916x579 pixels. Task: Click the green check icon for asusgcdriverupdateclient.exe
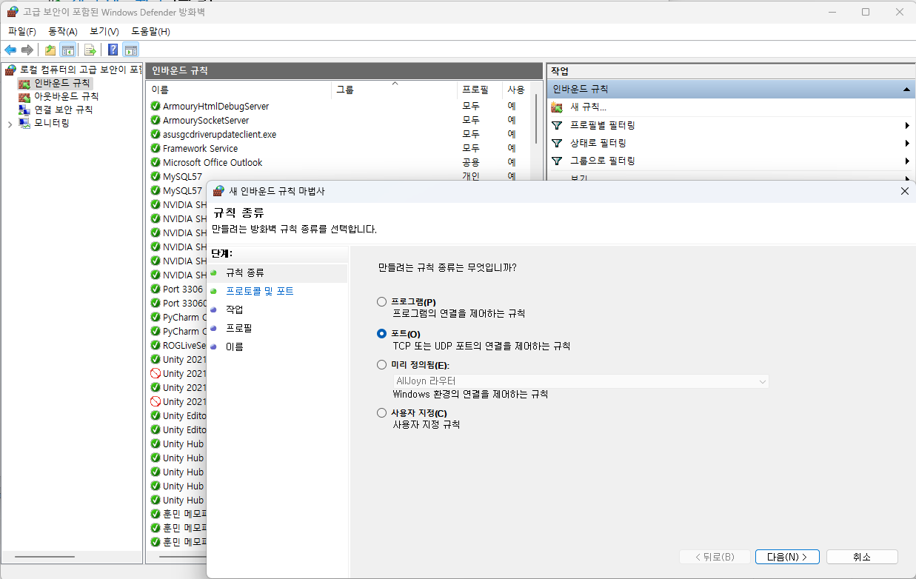tap(156, 134)
